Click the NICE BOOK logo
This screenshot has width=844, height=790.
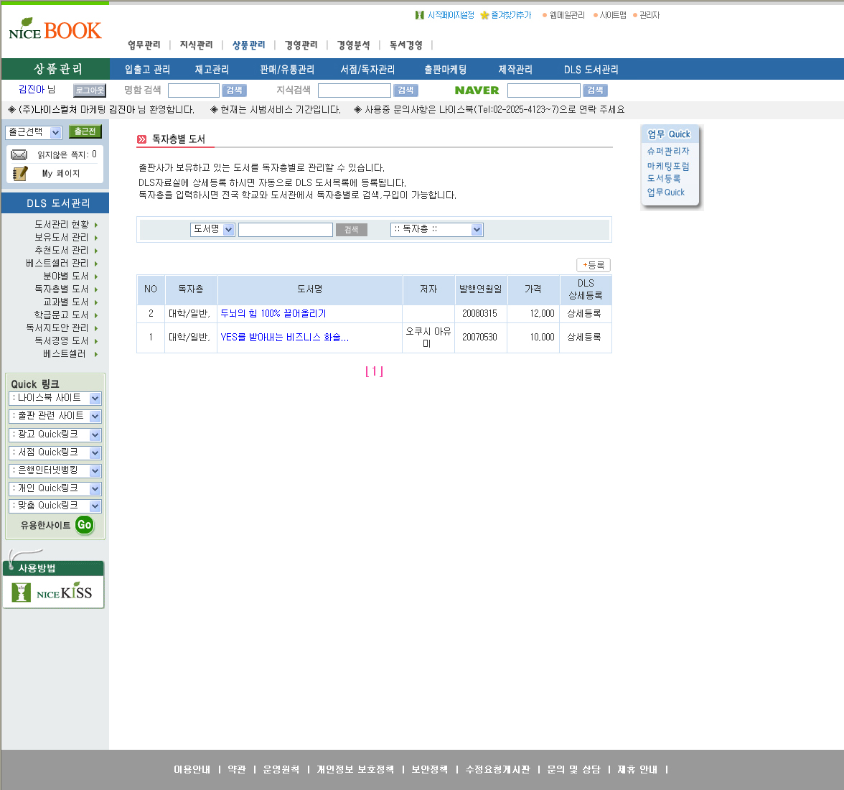[55, 30]
